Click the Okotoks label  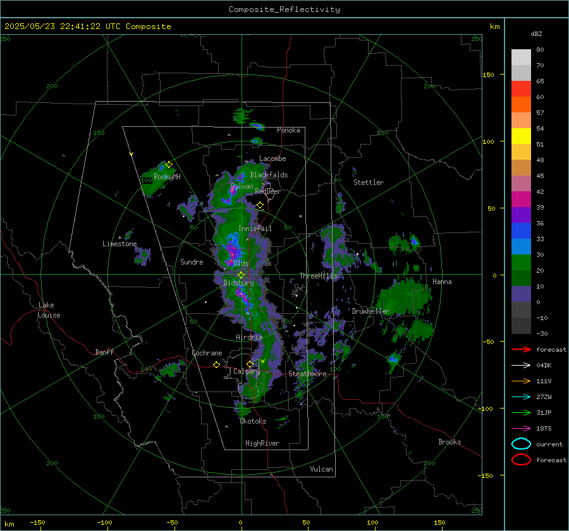(x=253, y=421)
